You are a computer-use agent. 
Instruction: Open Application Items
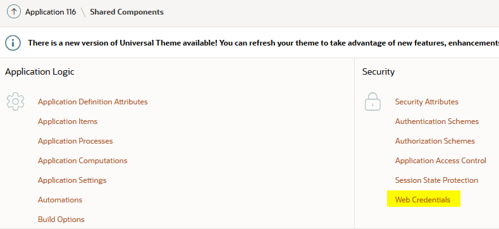[68, 121]
